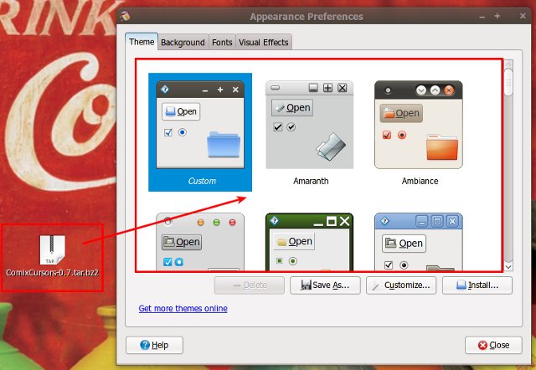Maximize the Appearance Preferences window
Image resolution: width=536 pixels, height=370 pixels.
pos(497,16)
